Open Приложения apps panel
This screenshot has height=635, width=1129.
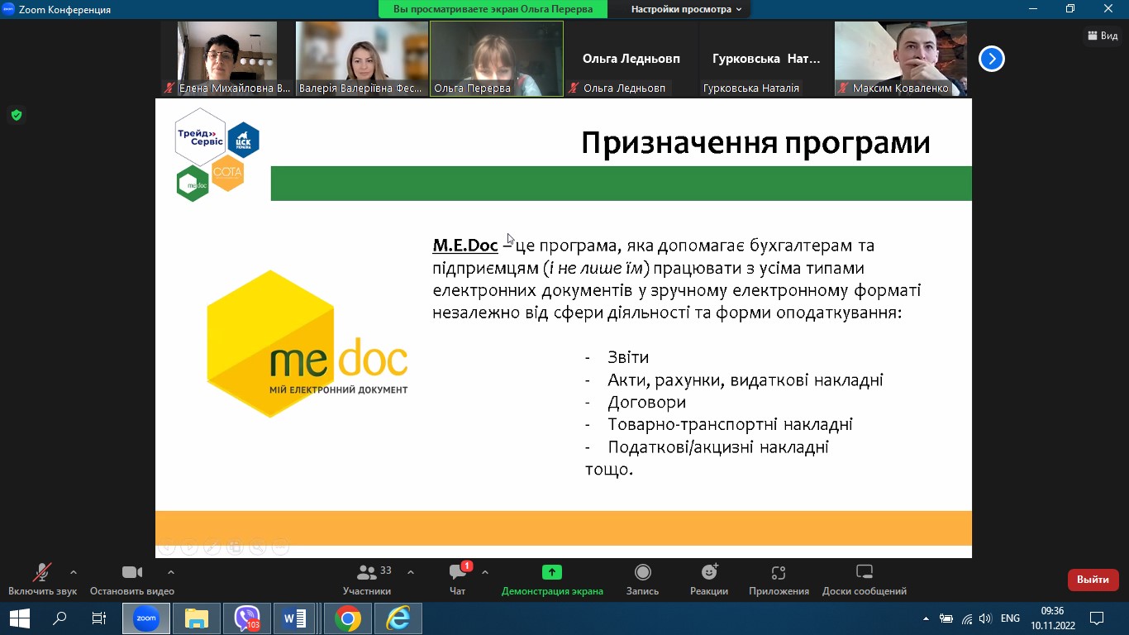pos(779,579)
